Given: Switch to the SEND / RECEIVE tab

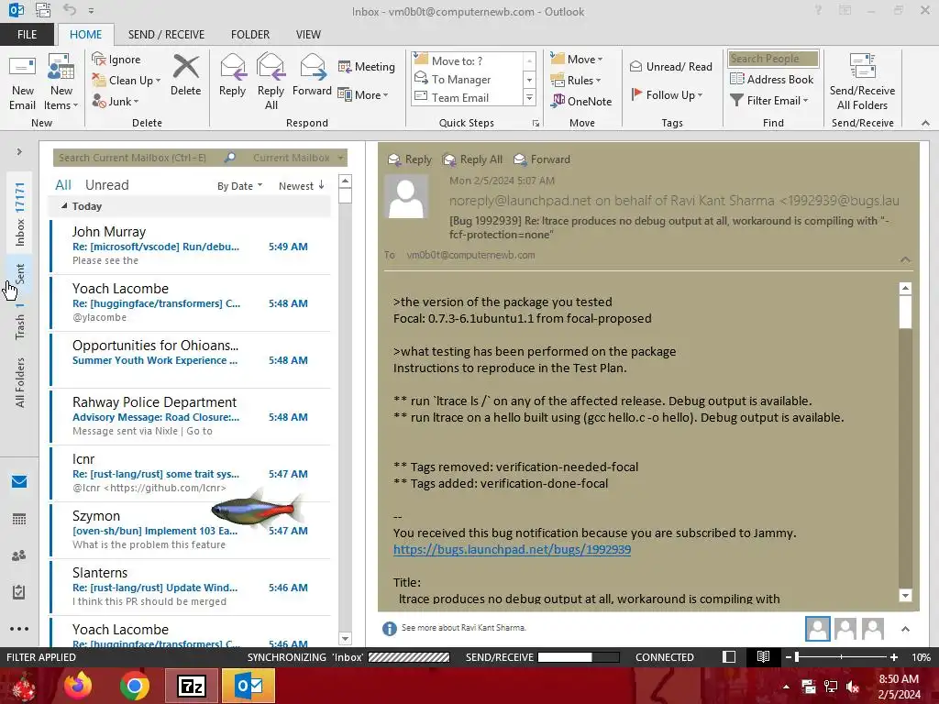Looking at the screenshot, I should [167, 35].
